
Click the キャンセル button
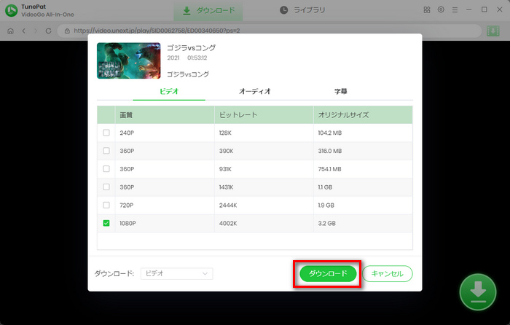(x=388, y=273)
